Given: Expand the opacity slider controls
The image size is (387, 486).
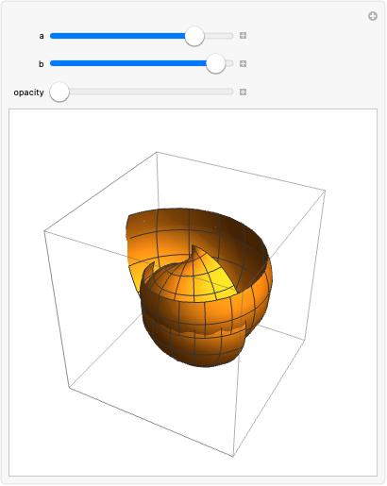Looking at the screenshot, I should (243, 92).
